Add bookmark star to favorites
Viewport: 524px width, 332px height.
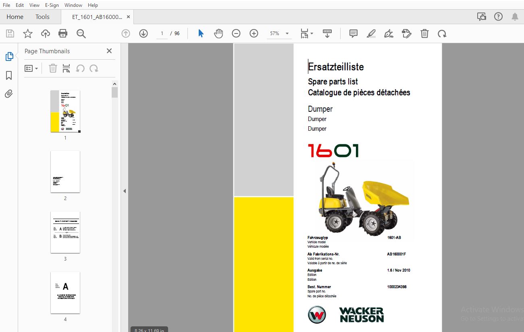click(x=28, y=33)
